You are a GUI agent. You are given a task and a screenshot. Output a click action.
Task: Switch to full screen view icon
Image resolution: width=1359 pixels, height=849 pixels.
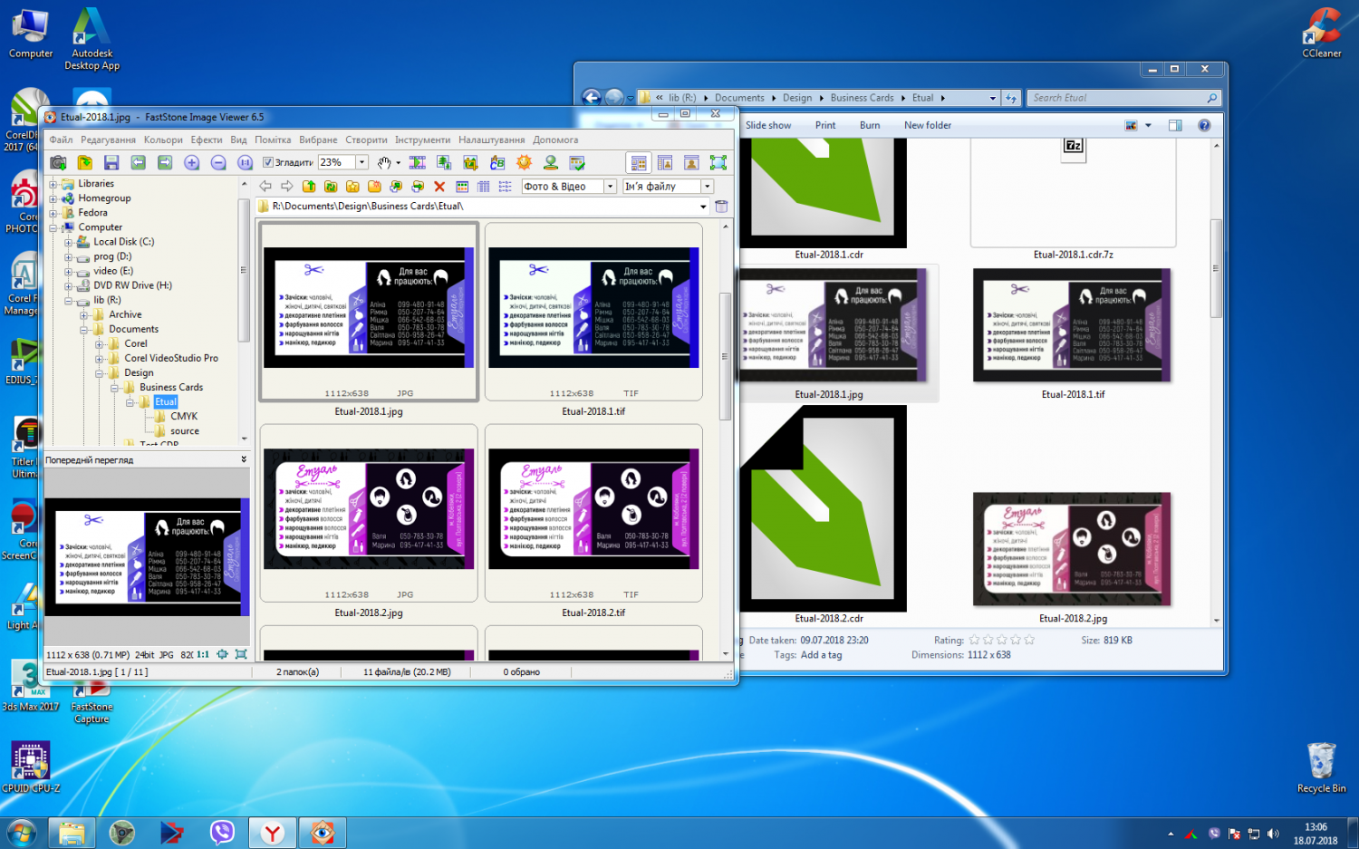(x=718, y=163)
